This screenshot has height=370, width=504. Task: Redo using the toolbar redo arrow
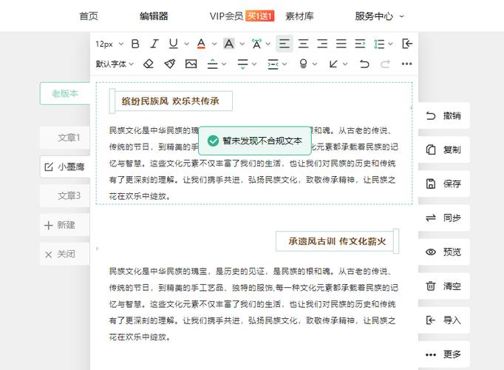[x=386, y=64]
